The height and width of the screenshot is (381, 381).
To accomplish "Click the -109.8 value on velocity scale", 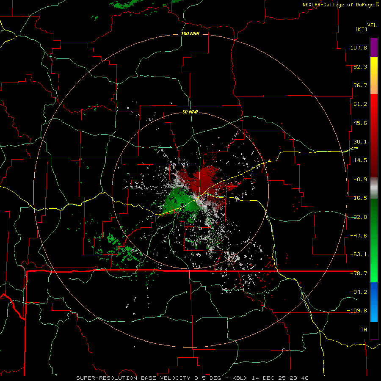I will [357, 311].
